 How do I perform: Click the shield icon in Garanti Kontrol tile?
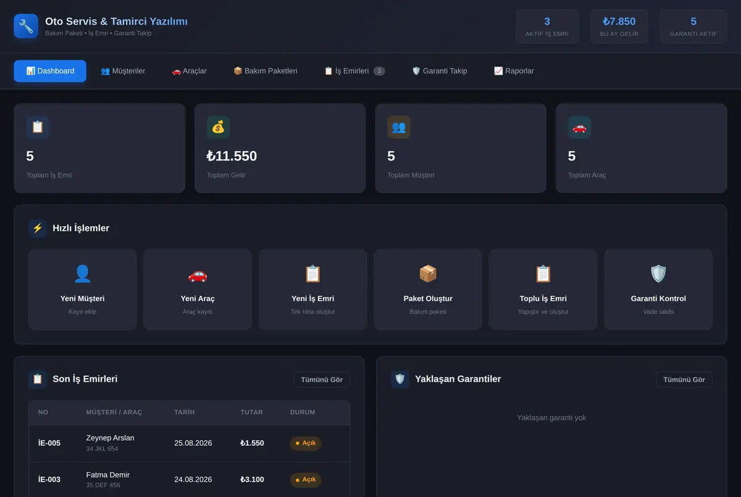(x=658, y=274)
